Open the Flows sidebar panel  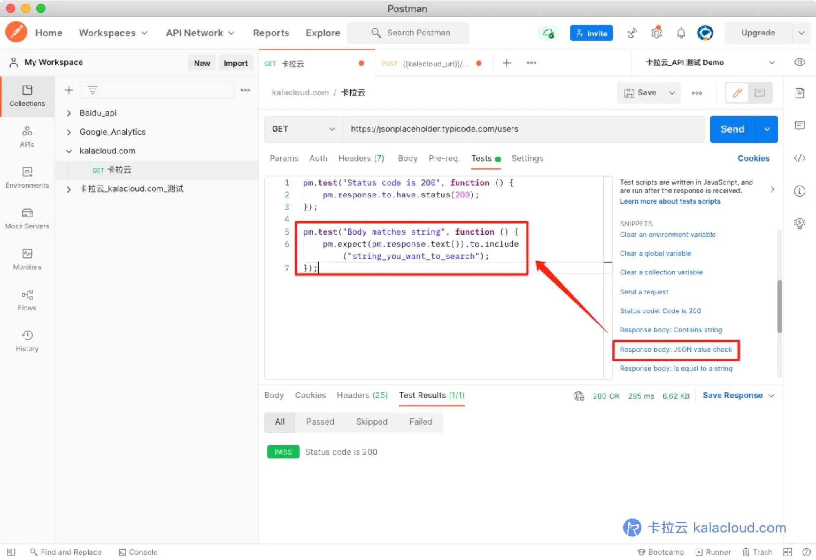pos(27,300)
